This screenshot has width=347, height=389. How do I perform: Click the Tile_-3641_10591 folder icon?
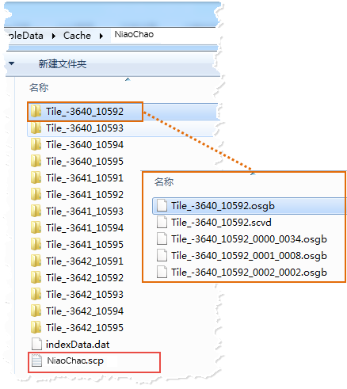[36, 177]
